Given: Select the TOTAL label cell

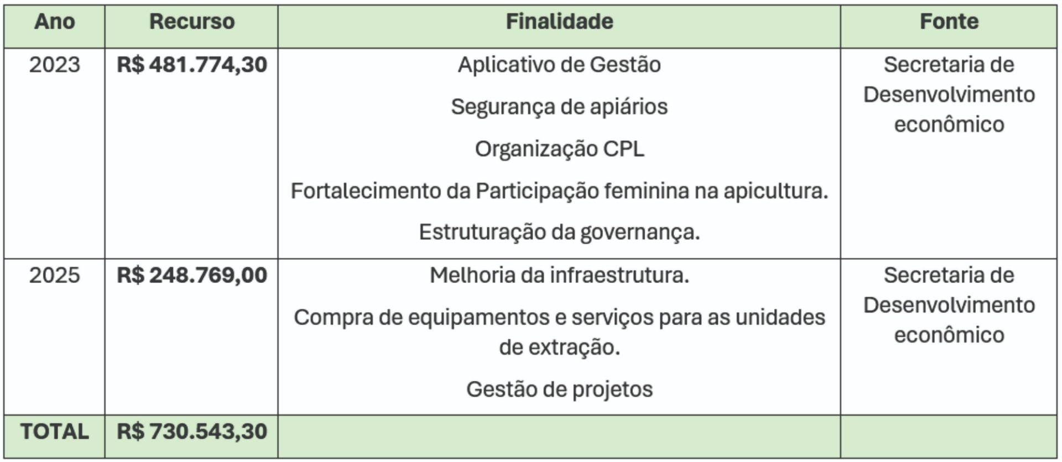Looking at the screenshot, I should pyautogui.click(x=54, y=432).
